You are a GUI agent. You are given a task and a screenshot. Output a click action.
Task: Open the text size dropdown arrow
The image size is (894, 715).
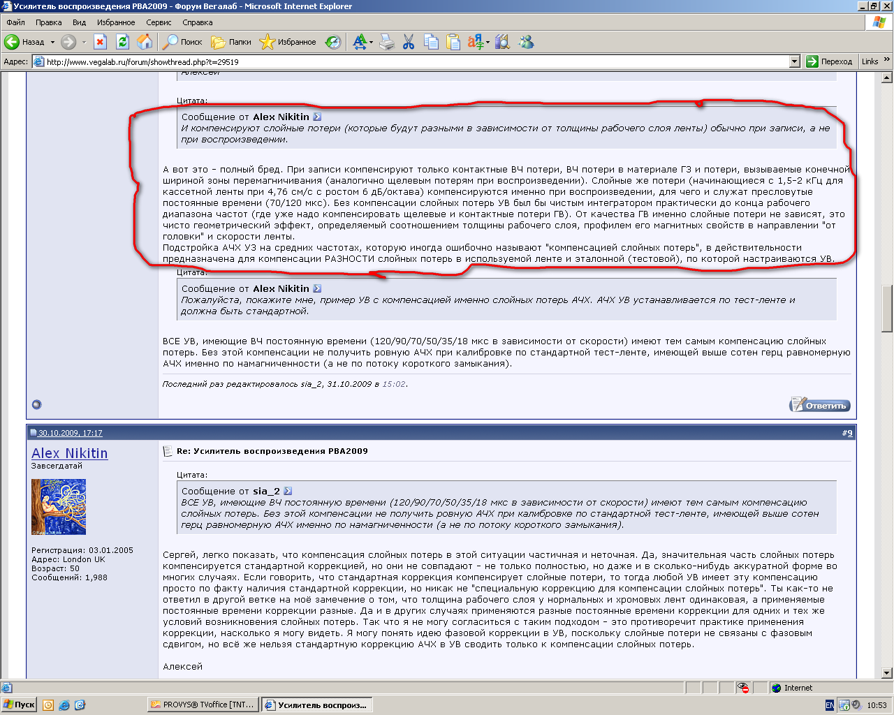click(372, 42)
